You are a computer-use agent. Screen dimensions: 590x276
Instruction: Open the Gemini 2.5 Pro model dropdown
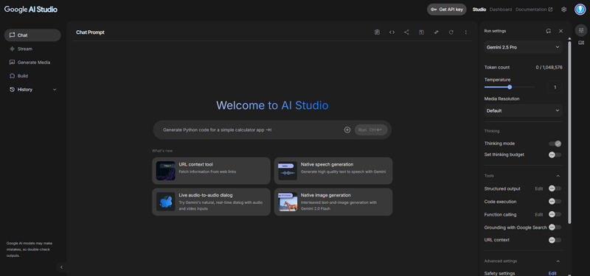click(x=523, y=47)
